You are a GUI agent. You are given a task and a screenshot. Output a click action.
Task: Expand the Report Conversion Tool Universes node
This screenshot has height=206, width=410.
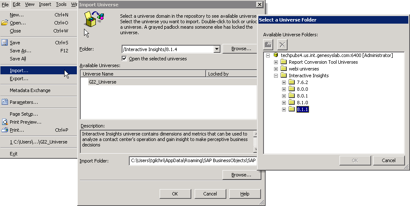pyautogui.click(x=276, y=62)
